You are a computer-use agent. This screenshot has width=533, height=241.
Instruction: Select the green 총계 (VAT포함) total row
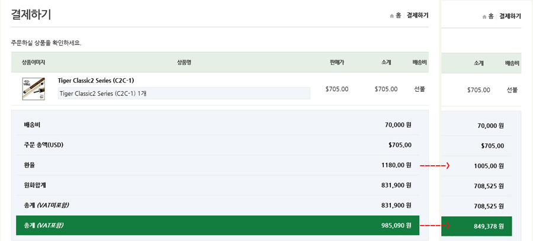pos(217,226)
